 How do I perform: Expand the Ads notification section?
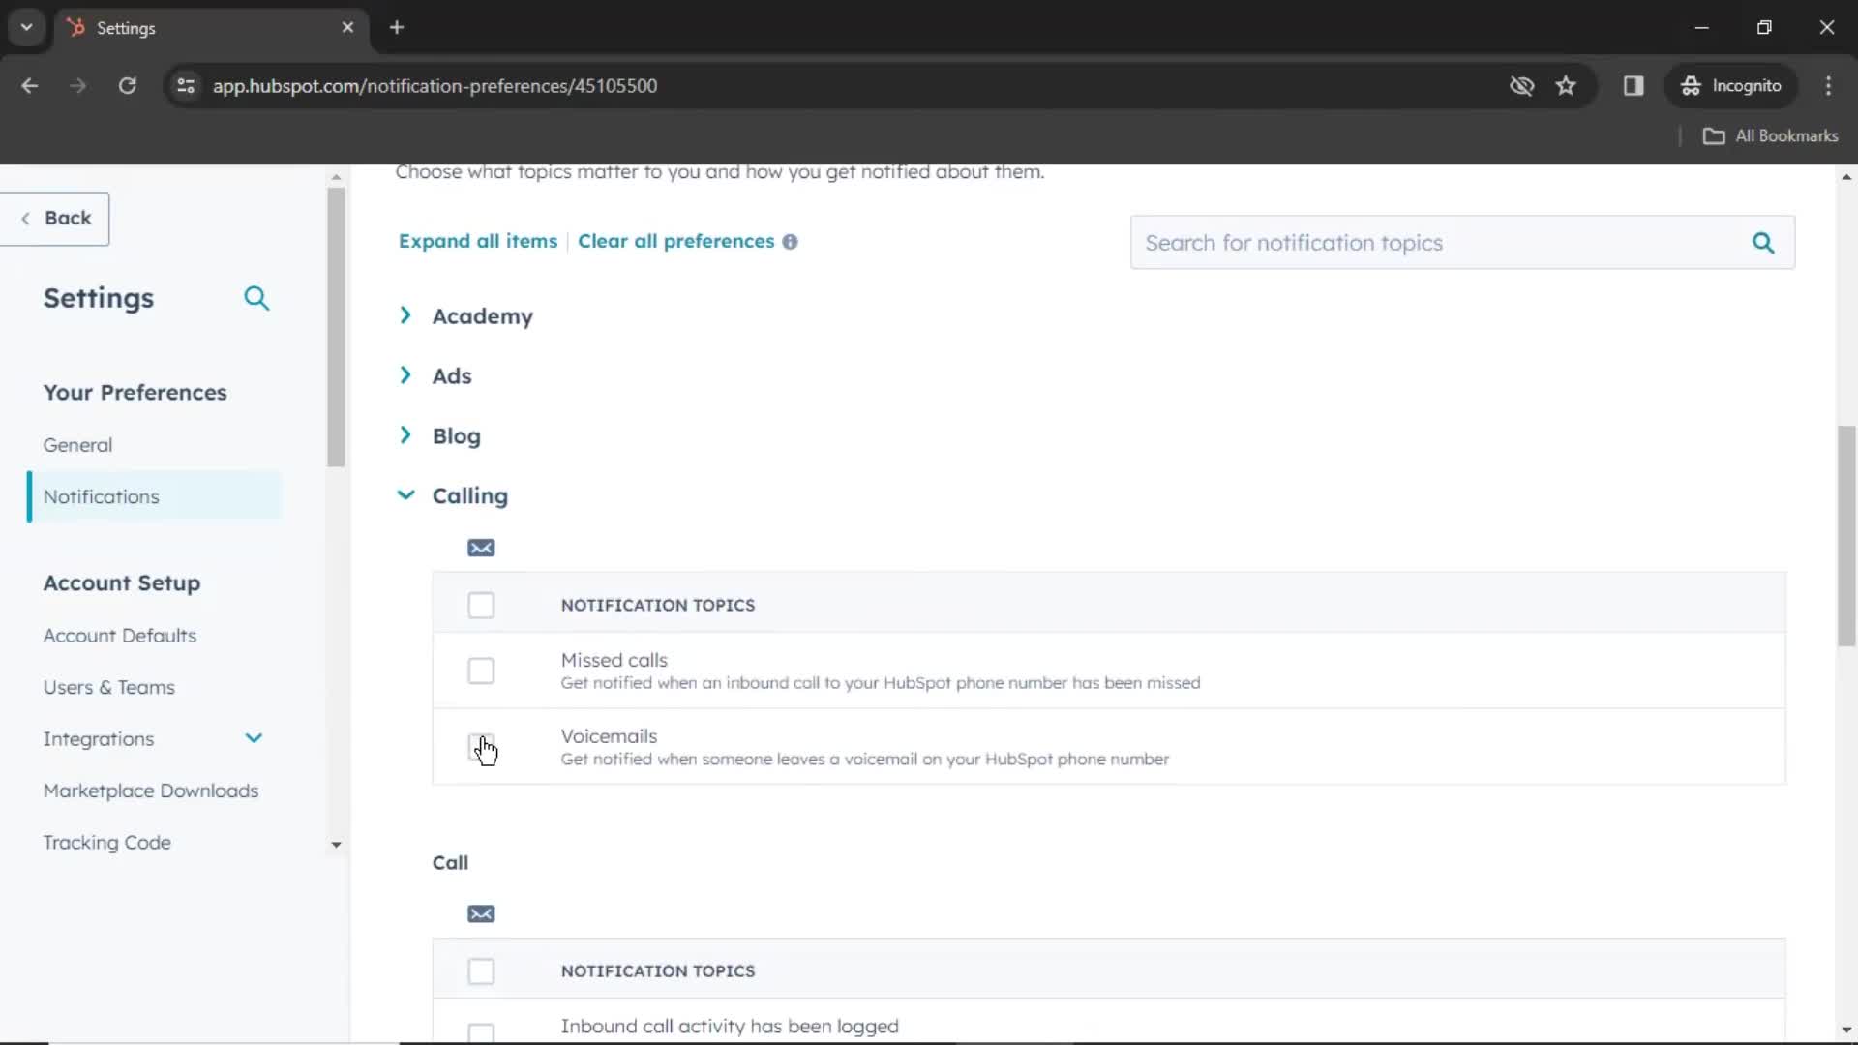click(405, 375)
